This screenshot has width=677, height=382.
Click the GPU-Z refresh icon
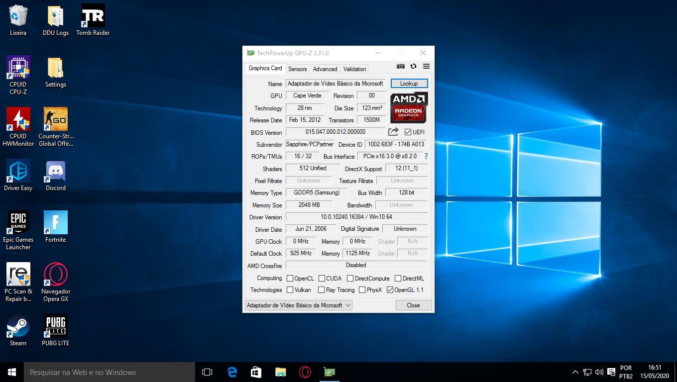pyautogui.click(x=413, y=66)
